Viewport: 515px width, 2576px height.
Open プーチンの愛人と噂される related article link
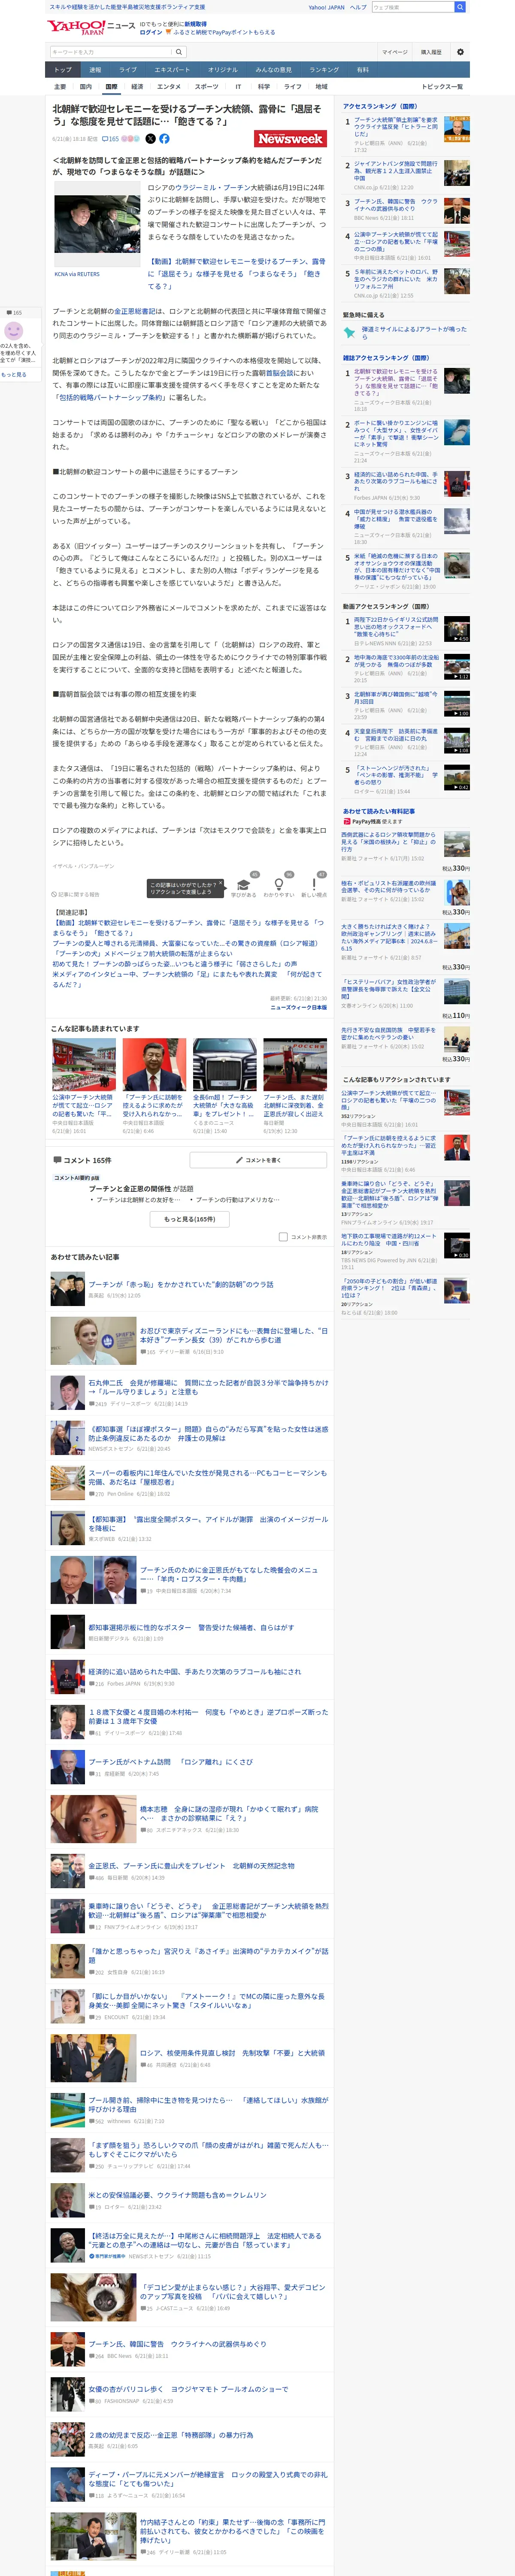185,943
